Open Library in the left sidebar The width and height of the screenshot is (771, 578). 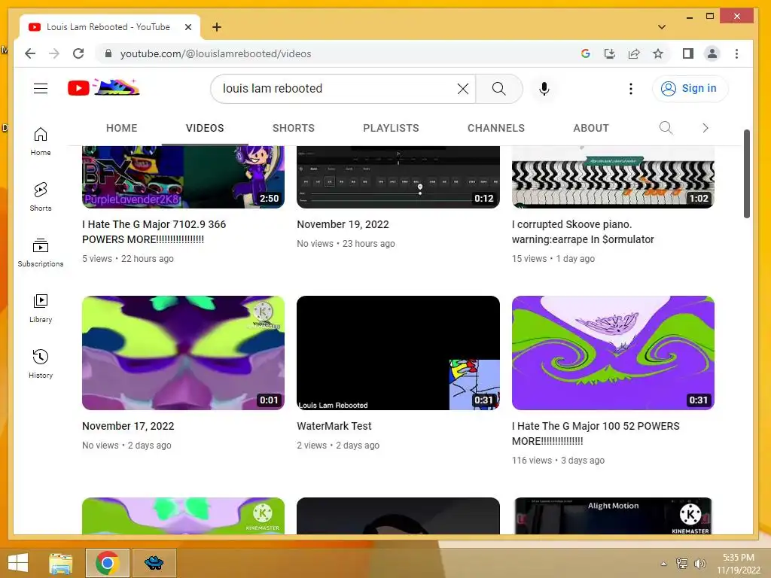pyautogui.click(x=41, y=308)
